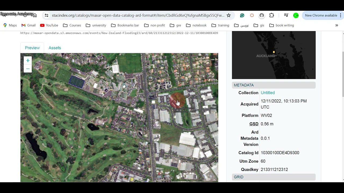The height and width of the screenshot is (193, 344).
Task: Show more bookmarks chevron
Action: pyautogui.click(x=336, y=25)
